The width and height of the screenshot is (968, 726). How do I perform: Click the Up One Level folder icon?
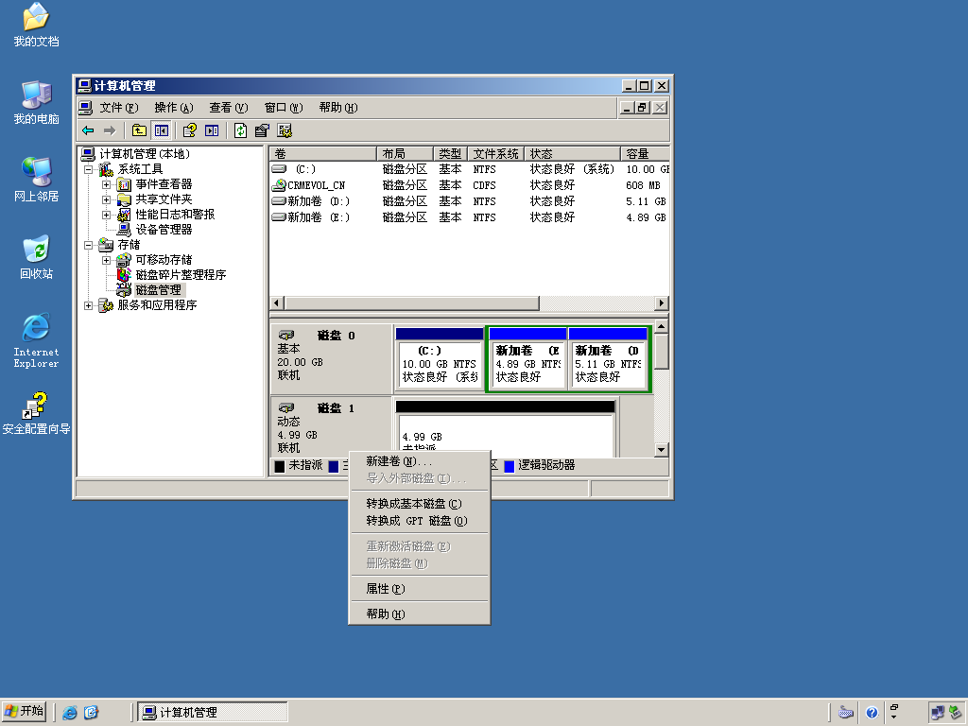[x=139, y=130]
